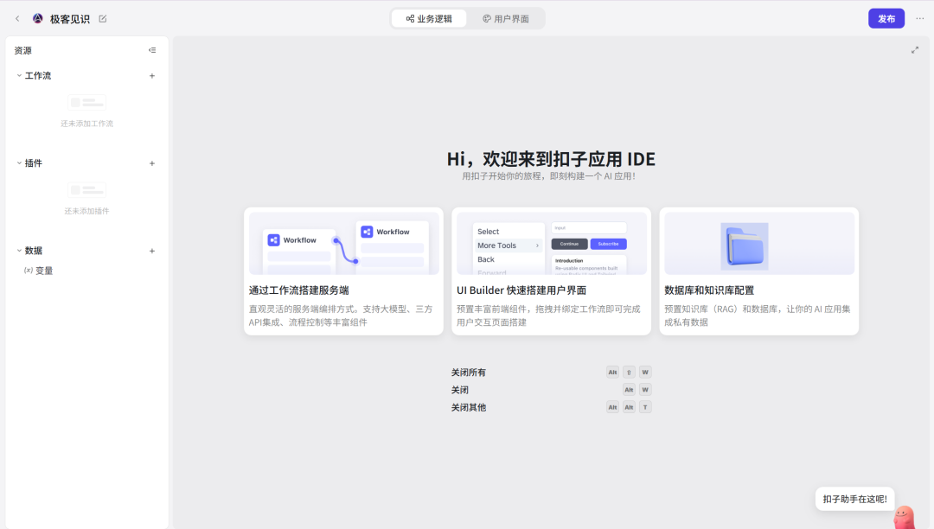Viewport: 934px width, 529px height.
Task: Edit the app name 极客见识
Action: click(x=102, y=18)
